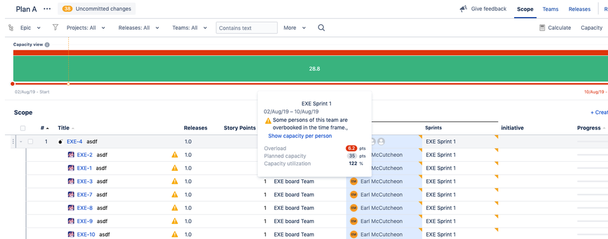Click the Calculate button label
The height and width of the screenshot is (239, 608).
[x=559, y=28]
